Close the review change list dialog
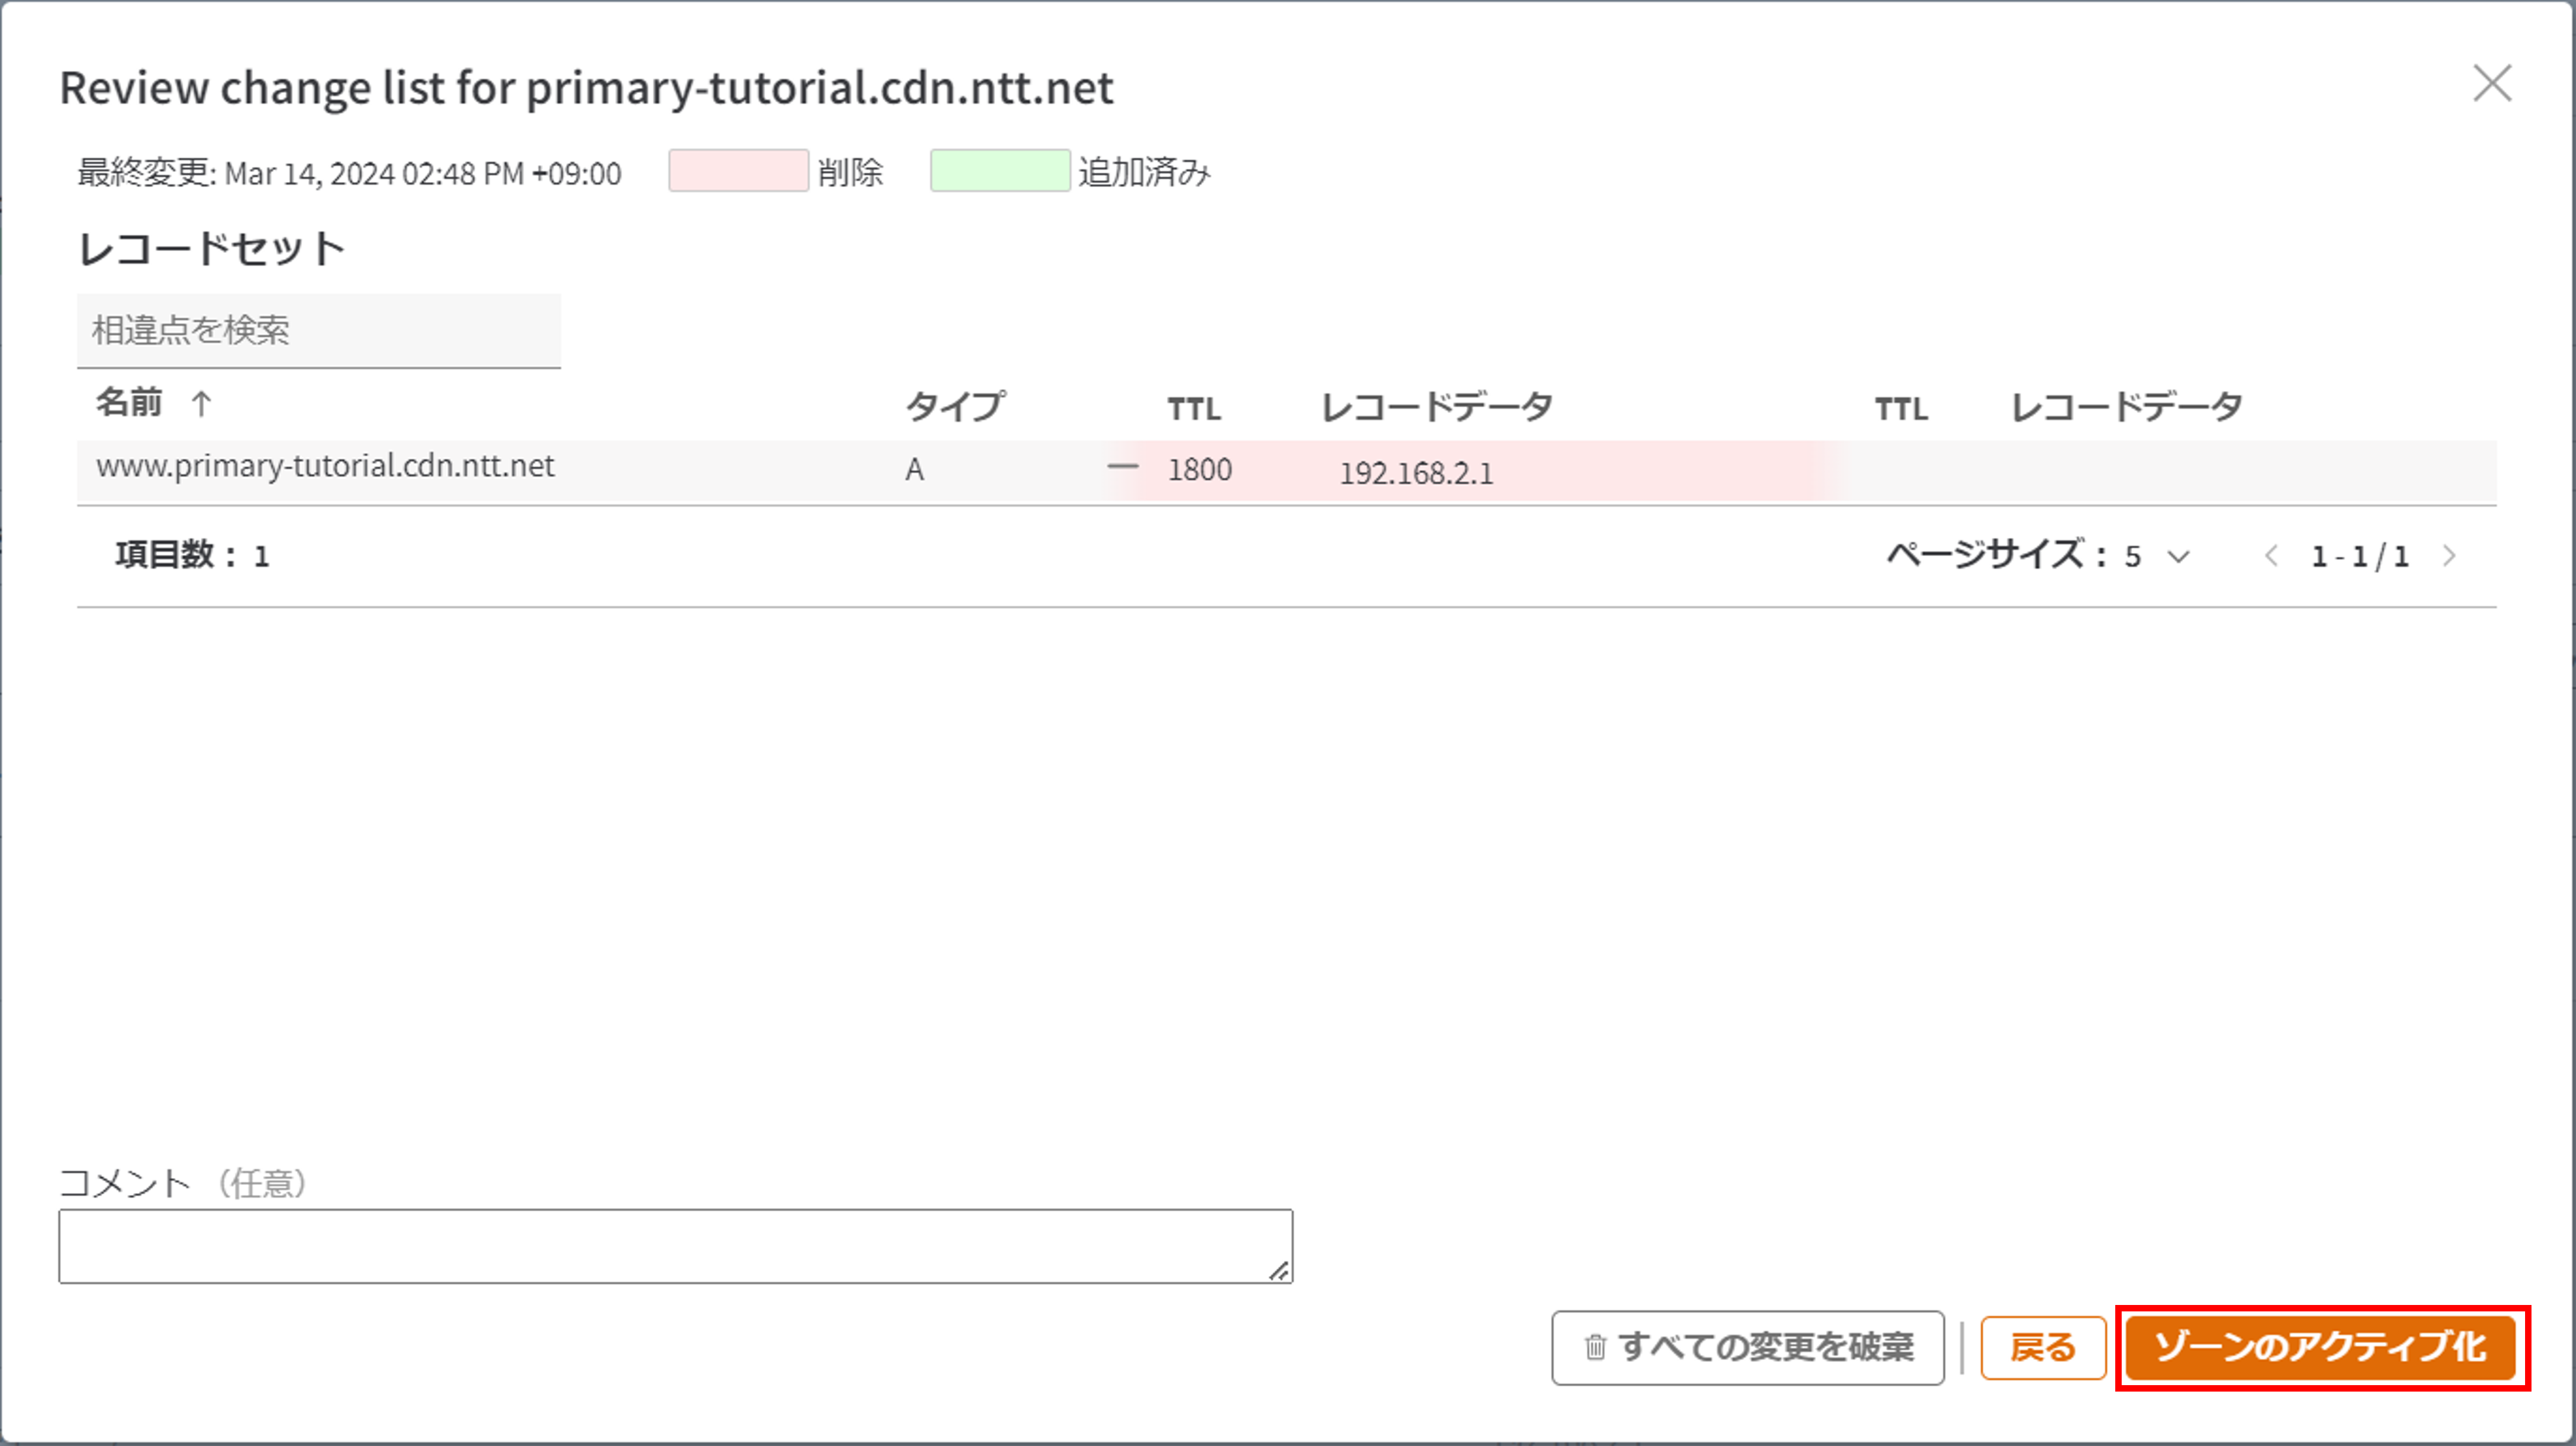The image size is (2576, 1446). 2491,84
